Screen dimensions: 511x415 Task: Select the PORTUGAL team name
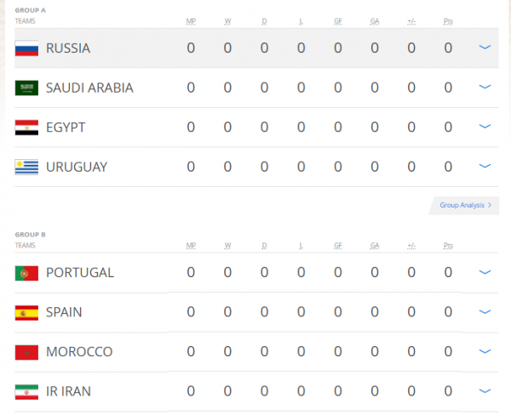click(80, 273)
